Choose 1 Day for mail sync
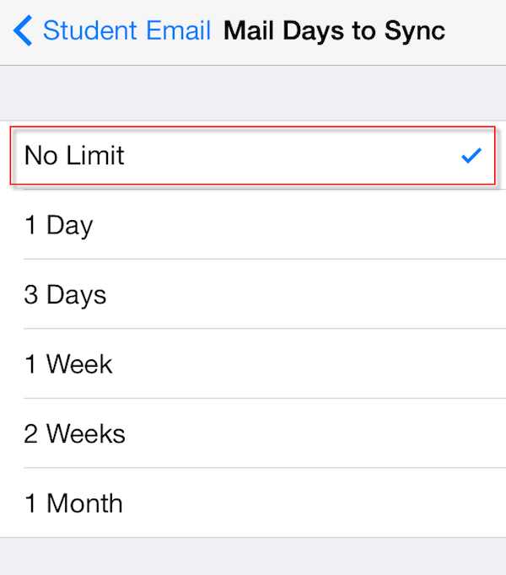 59,225
